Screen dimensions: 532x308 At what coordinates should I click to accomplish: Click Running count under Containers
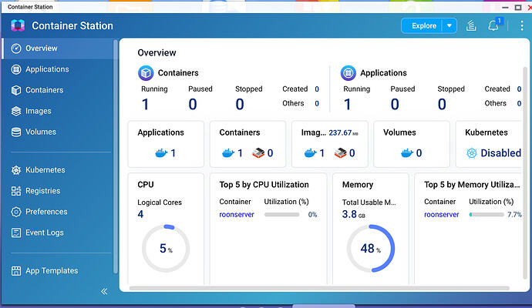pyautogui.click(x=145, y=105)
